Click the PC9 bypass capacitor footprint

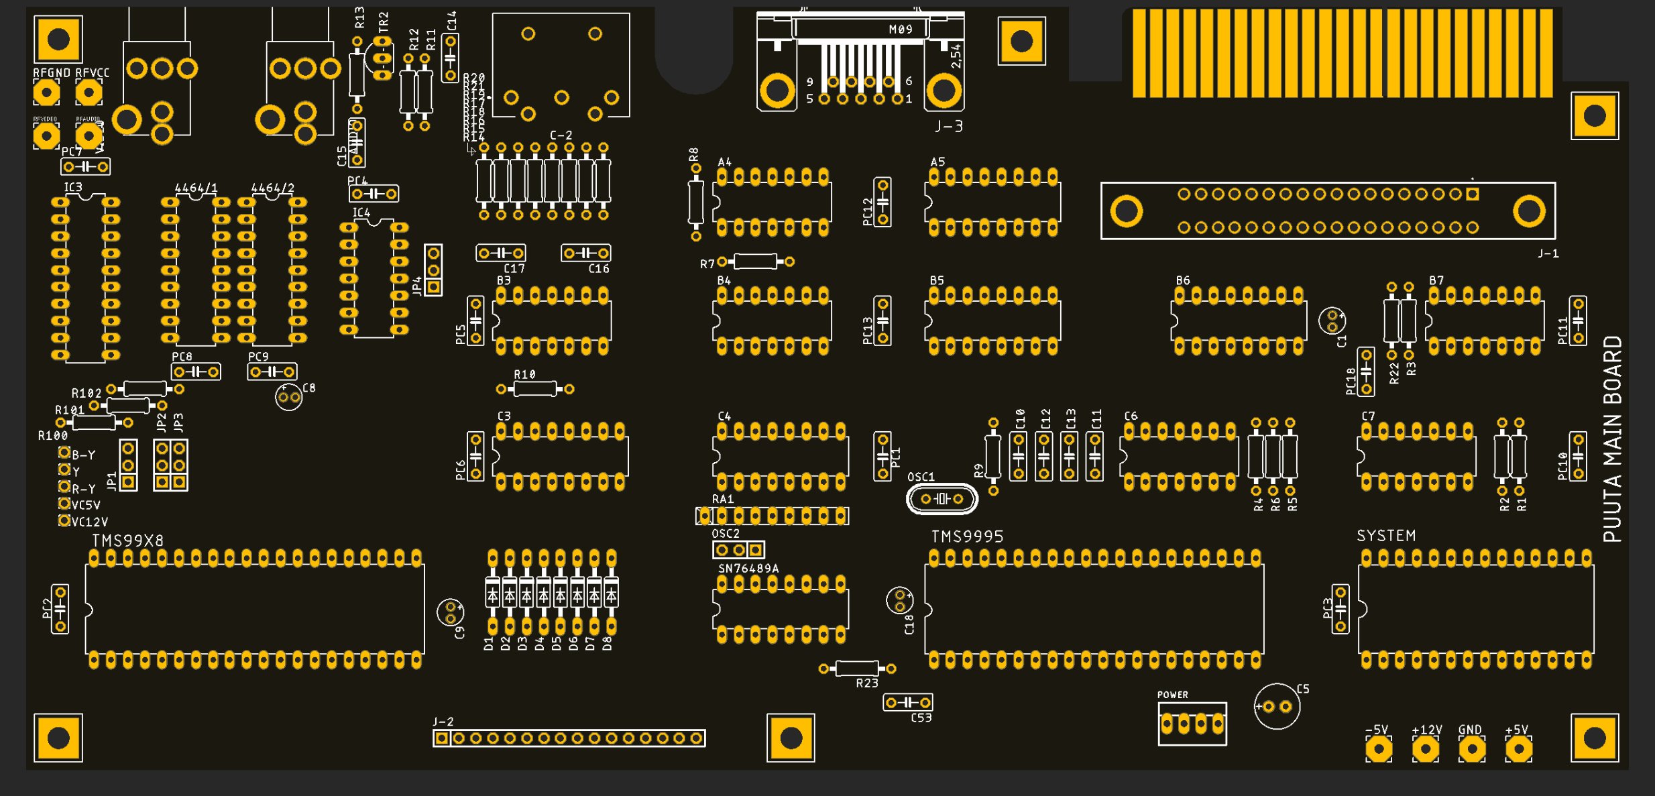tap(272, 372)
